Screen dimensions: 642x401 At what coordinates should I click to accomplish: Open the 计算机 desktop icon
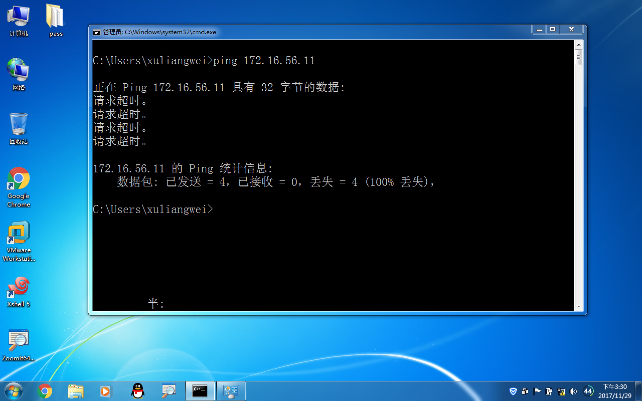(18, 21)
